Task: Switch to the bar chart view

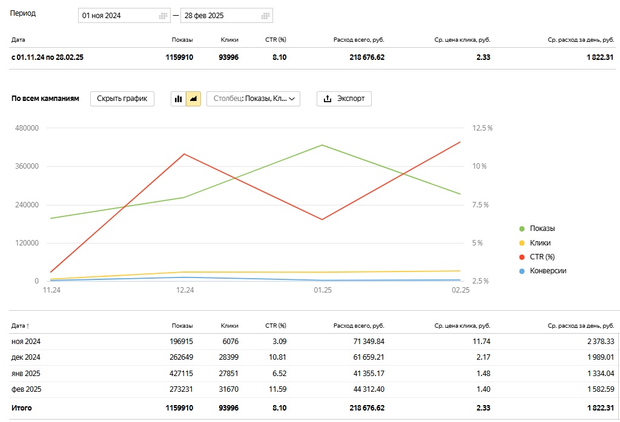Action: [179, 99]
